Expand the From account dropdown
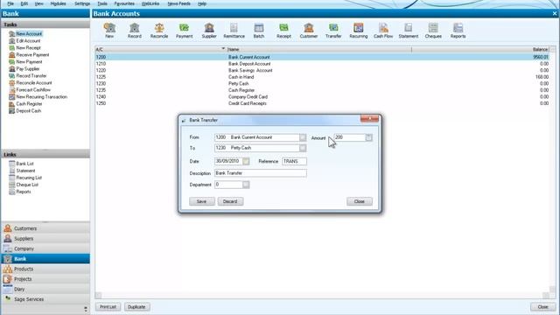This screenshot has width=560, height=315. 303,137
